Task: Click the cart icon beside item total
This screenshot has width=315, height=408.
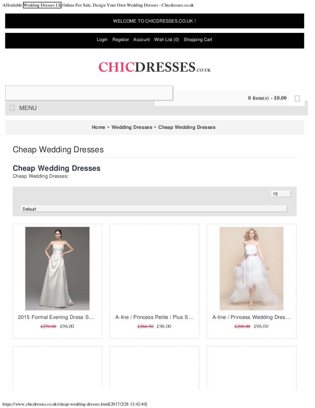Action: 297,99
